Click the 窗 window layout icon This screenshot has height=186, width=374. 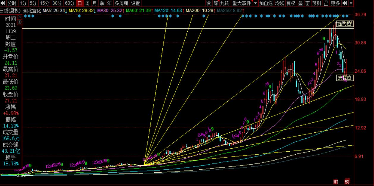point(307,3)
